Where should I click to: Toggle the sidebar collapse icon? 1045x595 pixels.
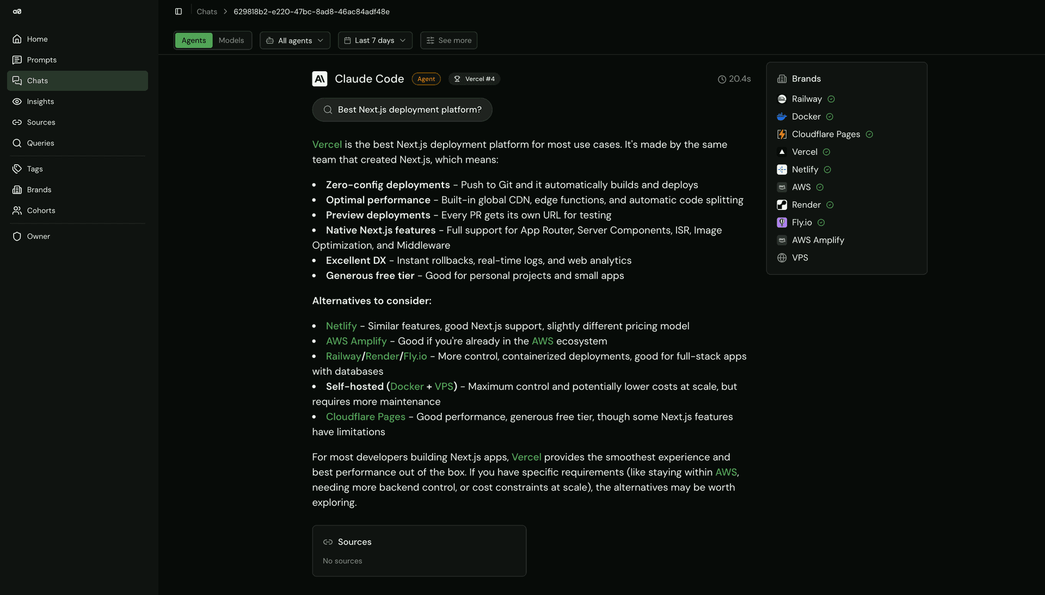179,11
